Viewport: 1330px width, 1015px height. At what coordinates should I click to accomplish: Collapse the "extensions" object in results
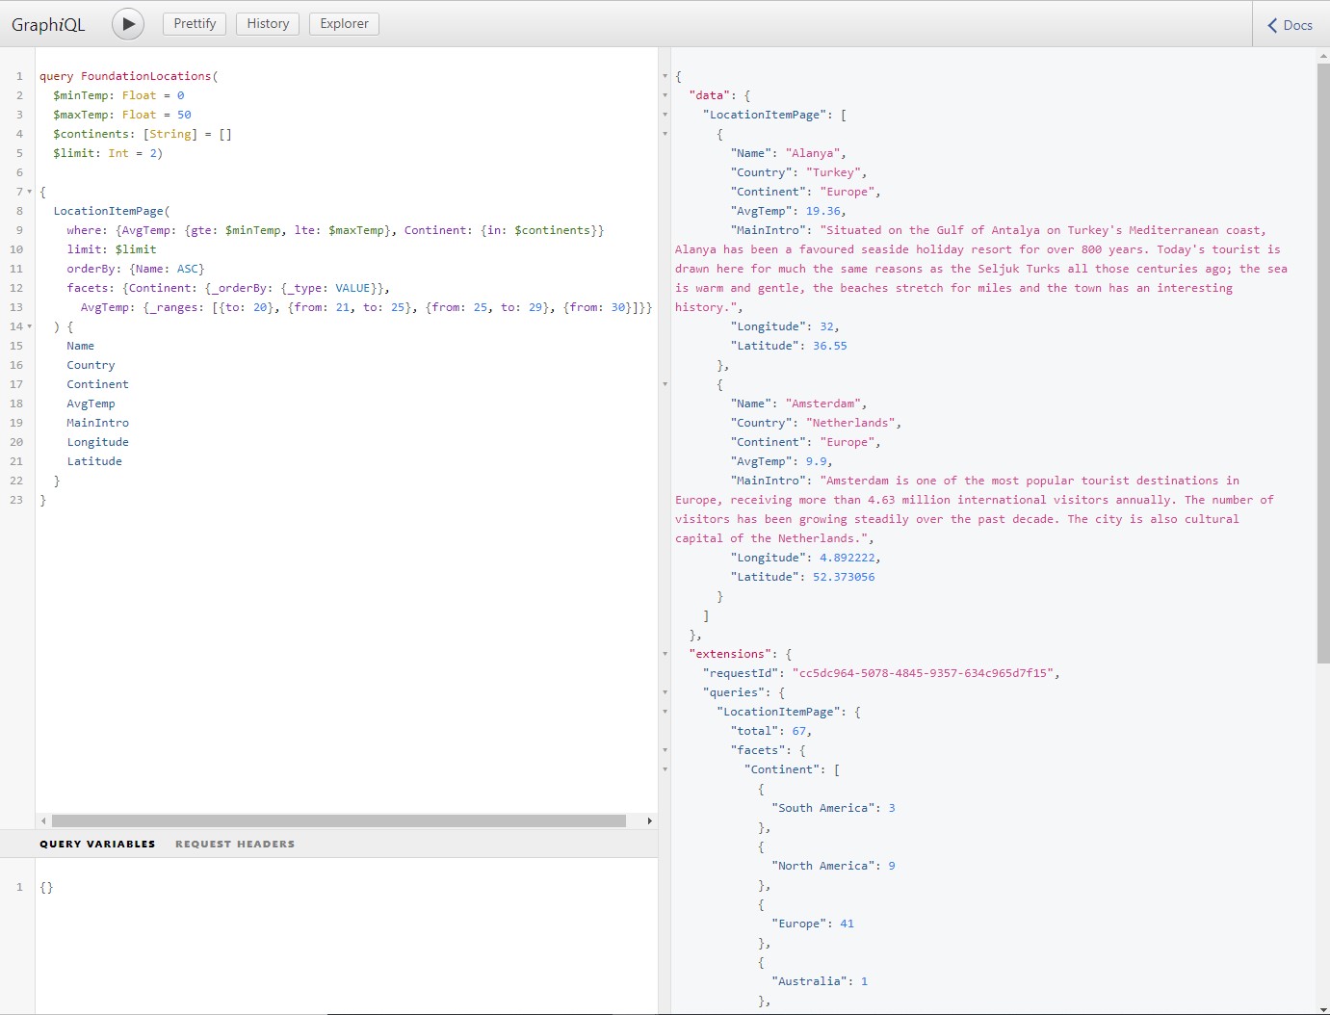665,654
